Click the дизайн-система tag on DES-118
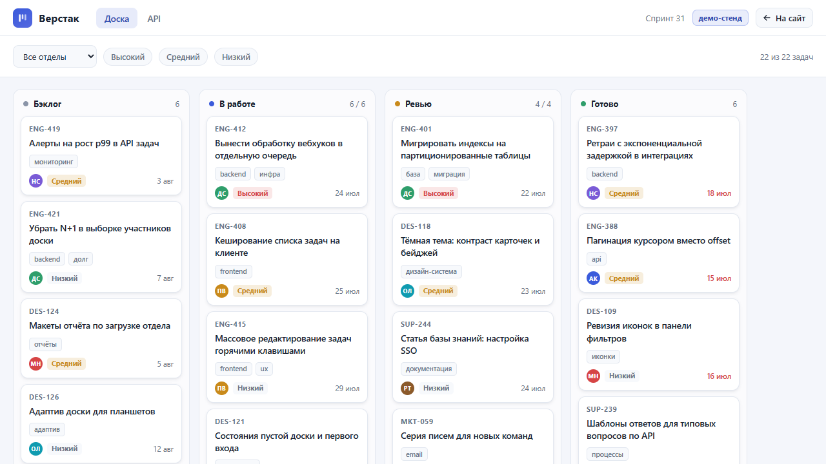Image resolution: width=826 pixels, height=464 pixels. coord(431,271)
